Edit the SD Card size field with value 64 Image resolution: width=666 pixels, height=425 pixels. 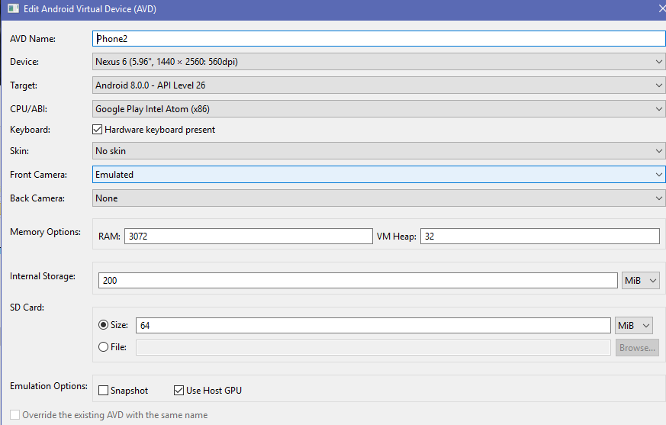[x=373, y=326]
